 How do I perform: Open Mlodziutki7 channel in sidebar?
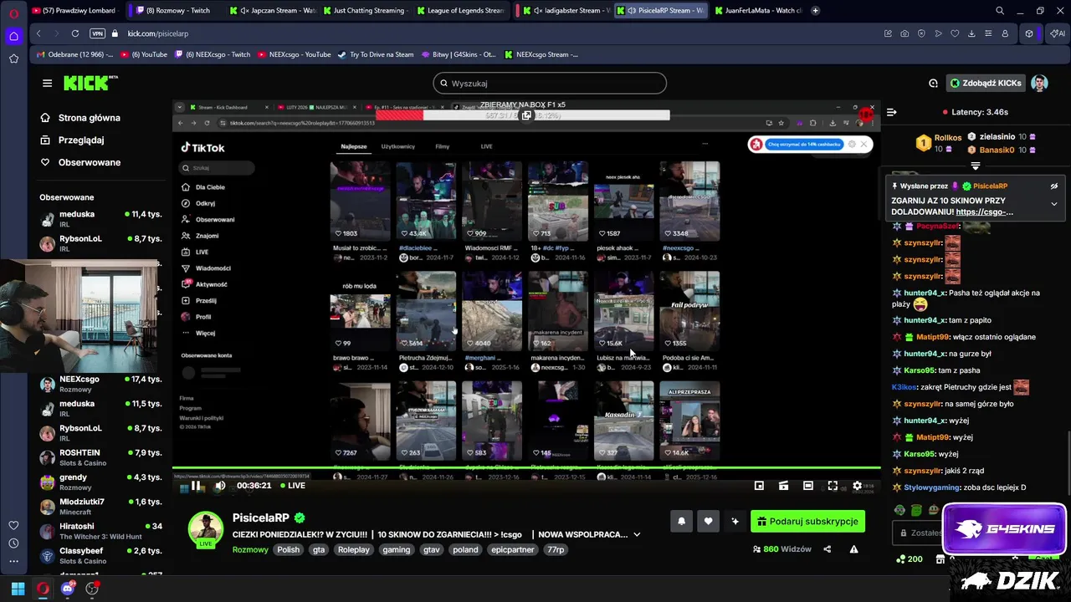click(100, 507)
